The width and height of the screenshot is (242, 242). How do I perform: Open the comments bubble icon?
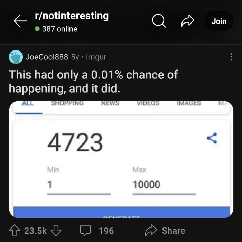pyautogui.click(x=85, y=230)
